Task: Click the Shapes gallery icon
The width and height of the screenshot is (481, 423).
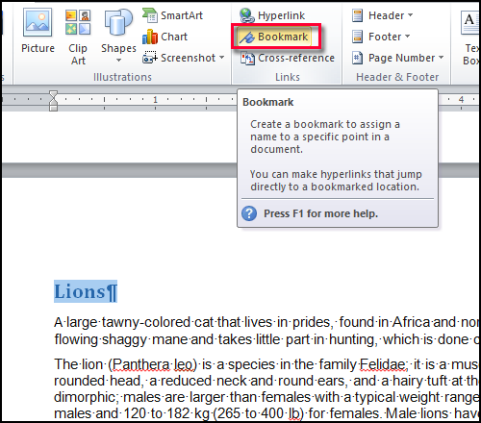Action: tap(118, 22)
